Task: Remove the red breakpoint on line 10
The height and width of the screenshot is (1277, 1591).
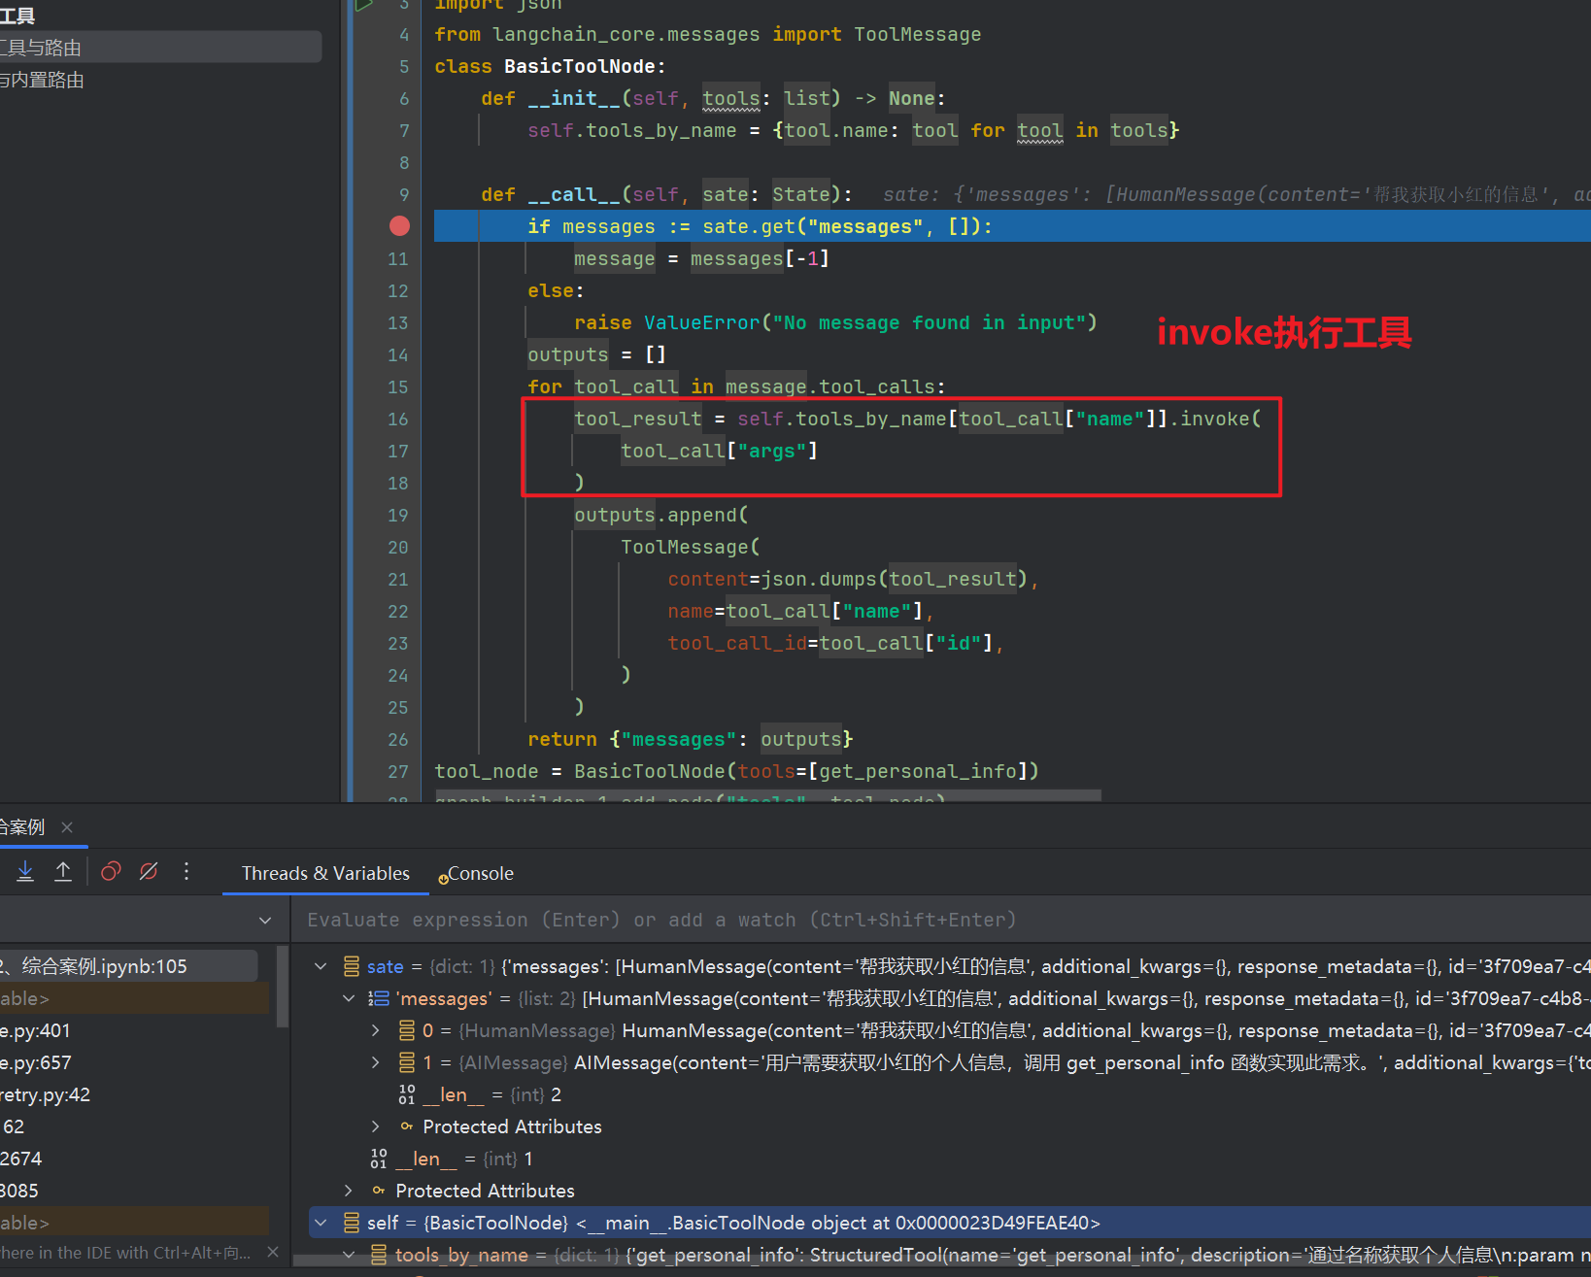Action: (399, 226)
